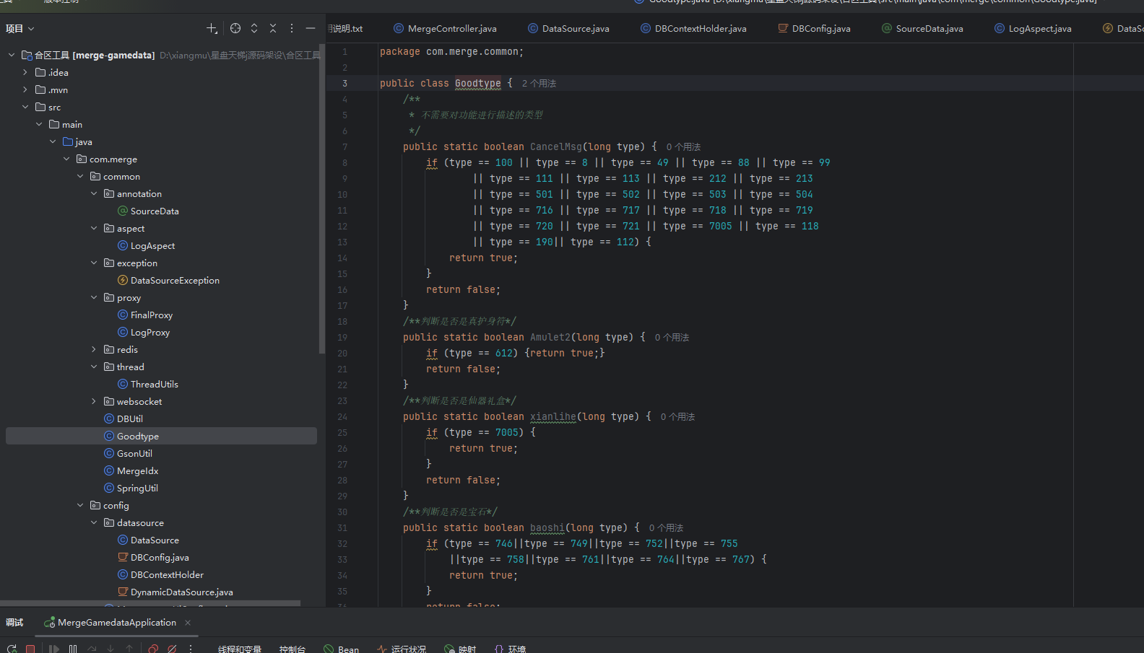
Task: Collapse the datasource package
Action: click(x=94, y=522)
